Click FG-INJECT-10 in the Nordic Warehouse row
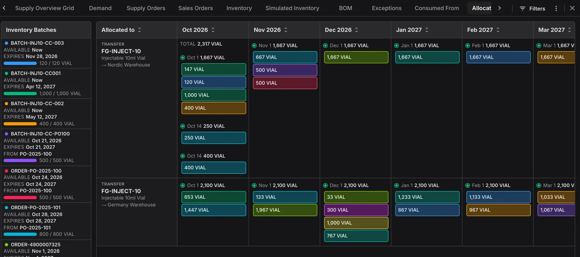Screen dimensions: 580x257 (x=121, y=51)
